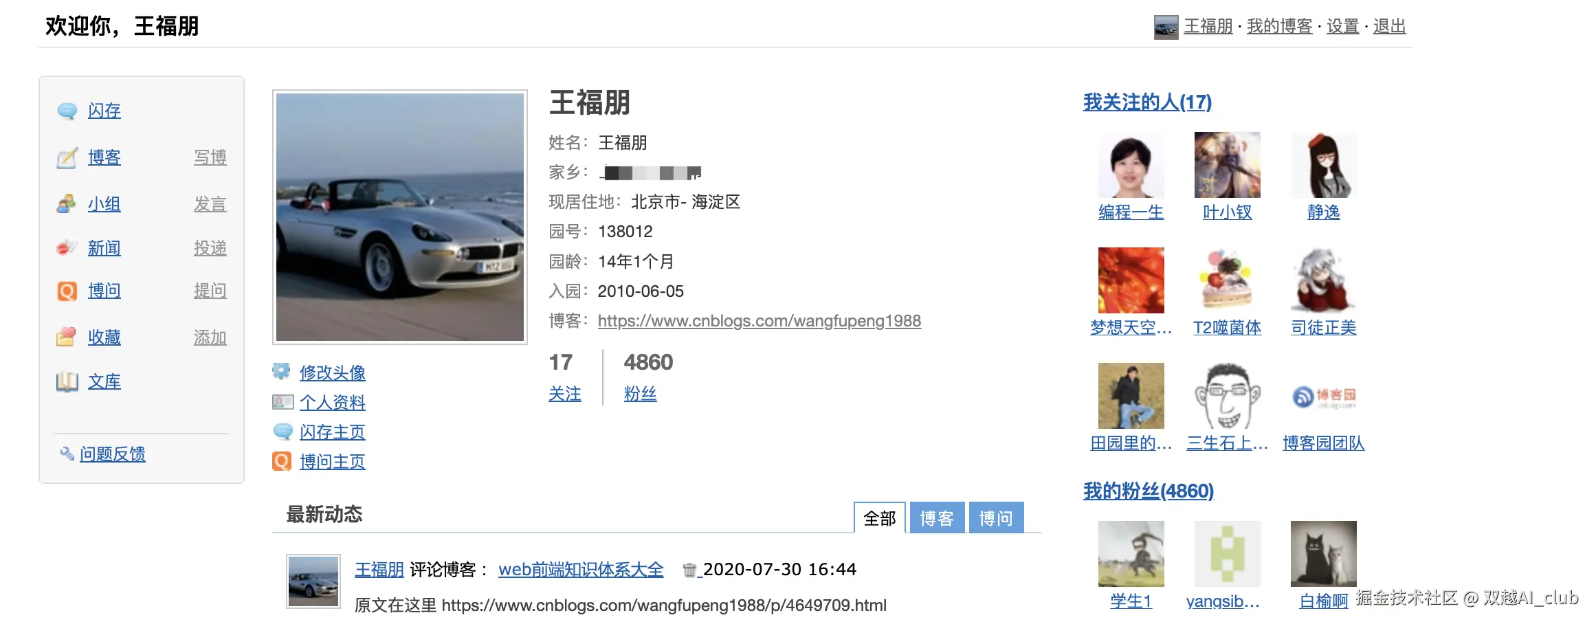The image size is (1596, 624).
Task: Click the wrench icon next to 问题反馈
Action: (67, 454)
